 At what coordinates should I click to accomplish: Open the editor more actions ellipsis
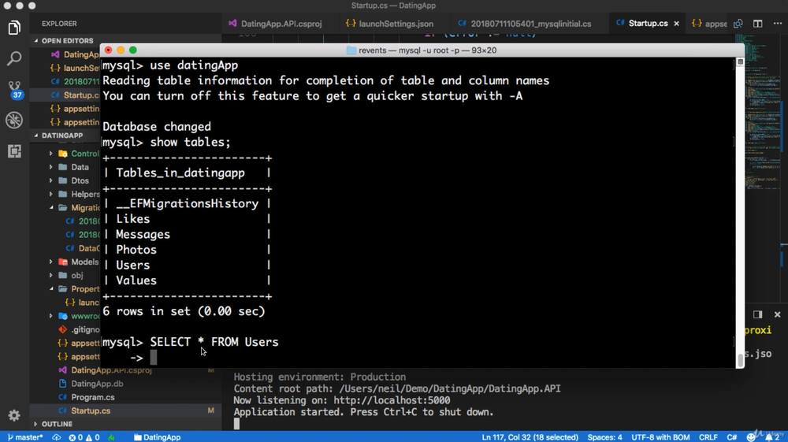point(778,24)
